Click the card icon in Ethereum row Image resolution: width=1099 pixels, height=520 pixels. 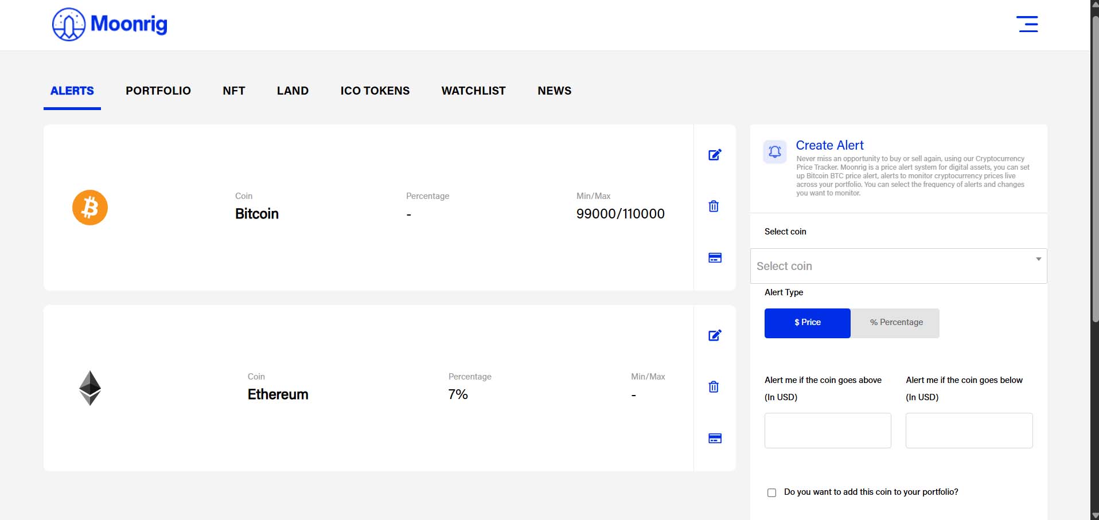pyautogui.click(x=715, y=439)
